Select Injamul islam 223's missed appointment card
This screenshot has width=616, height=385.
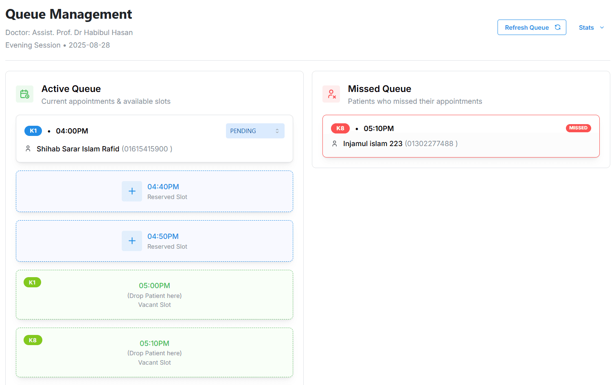coord(460,136)
